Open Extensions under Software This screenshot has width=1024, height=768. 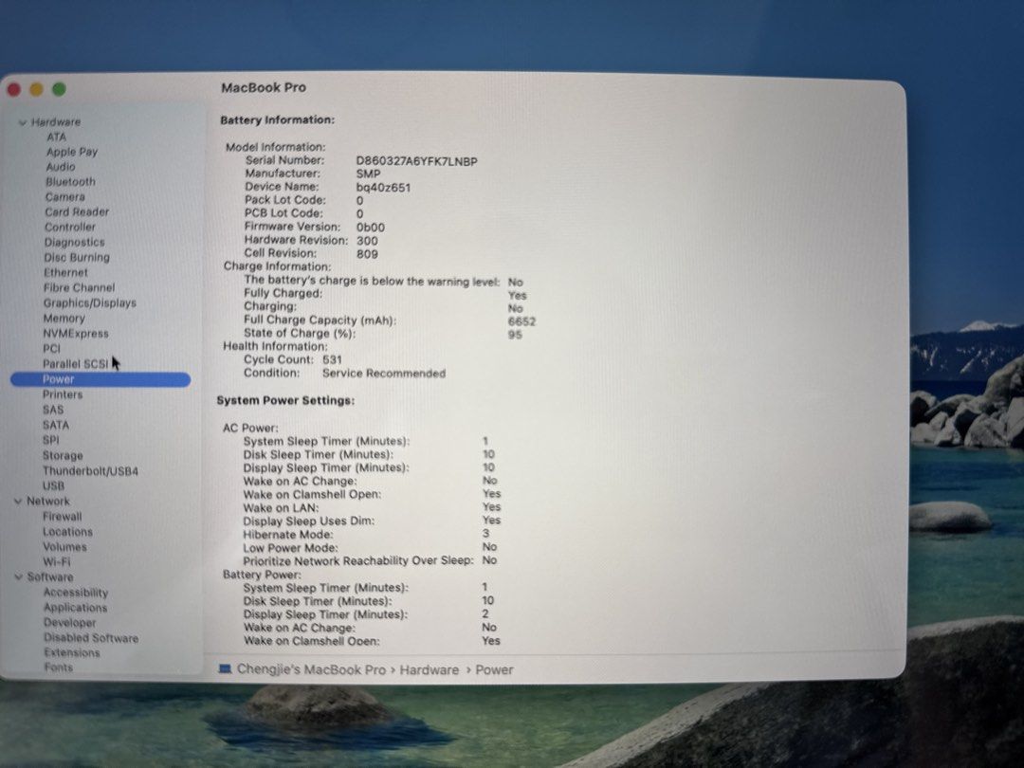tap(72, 653)
